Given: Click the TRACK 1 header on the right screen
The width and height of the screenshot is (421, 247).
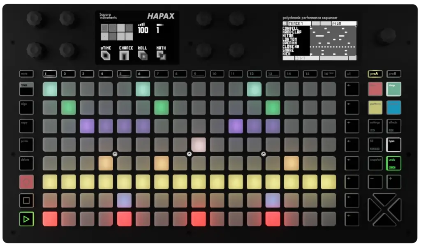Looking at the screenshot, I should click(x=295, y=23).
